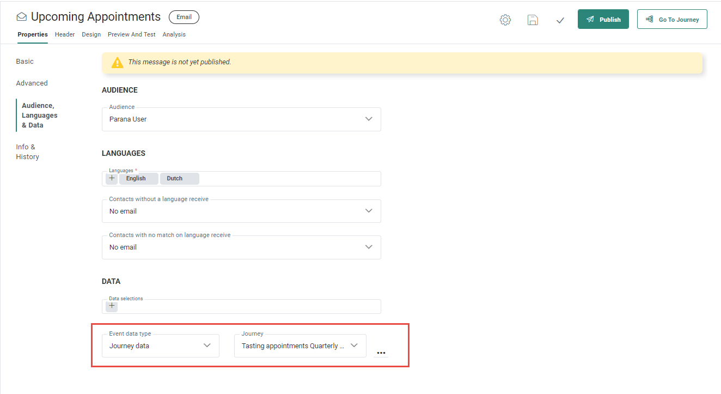Open the Preview And Test tab
This screenshot has height=394, width=721.
[131, 34]
